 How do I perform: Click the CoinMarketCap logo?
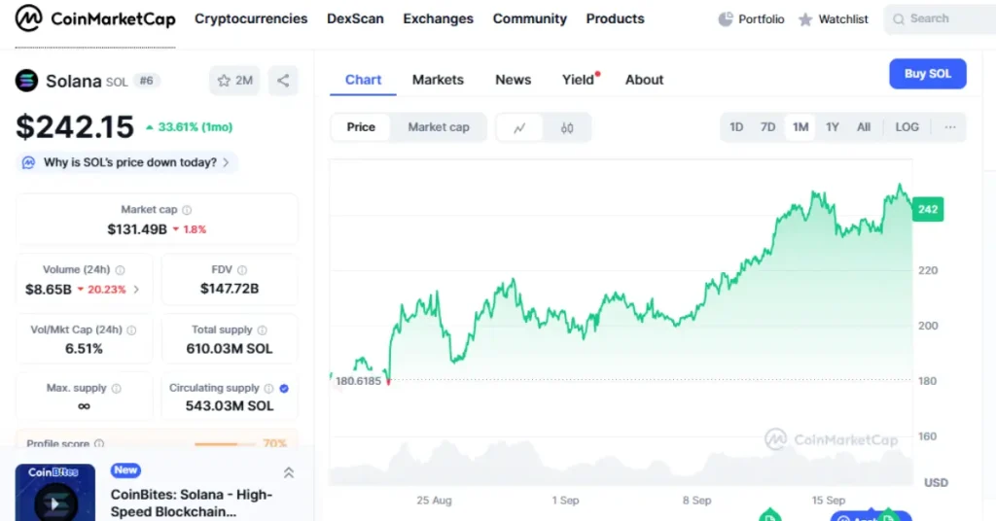pyautogui.click(x=94, y=18)
